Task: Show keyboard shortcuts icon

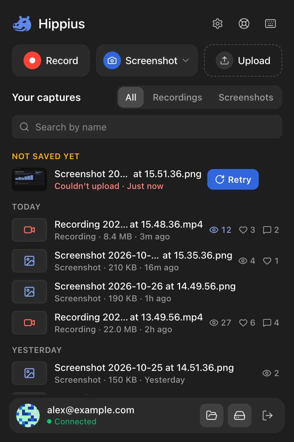Action: pyautogui.click(x=270, y=24)
